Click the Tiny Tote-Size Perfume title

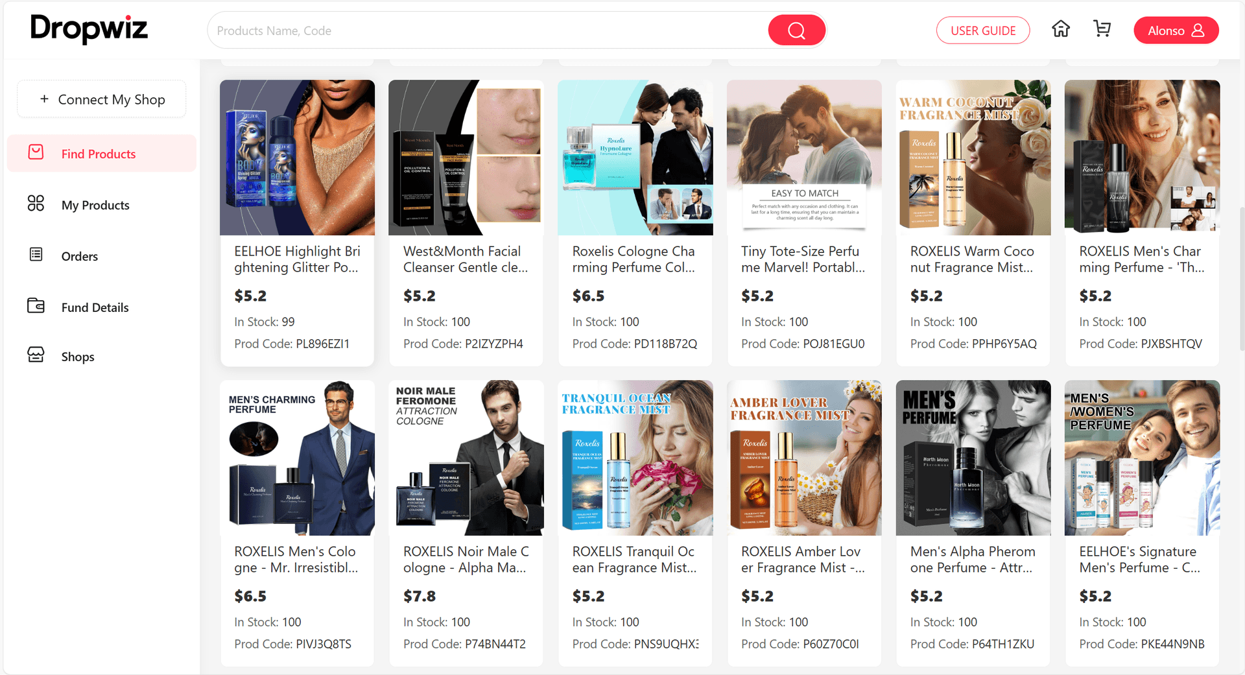pyautogui.click(x=803, y=259)
